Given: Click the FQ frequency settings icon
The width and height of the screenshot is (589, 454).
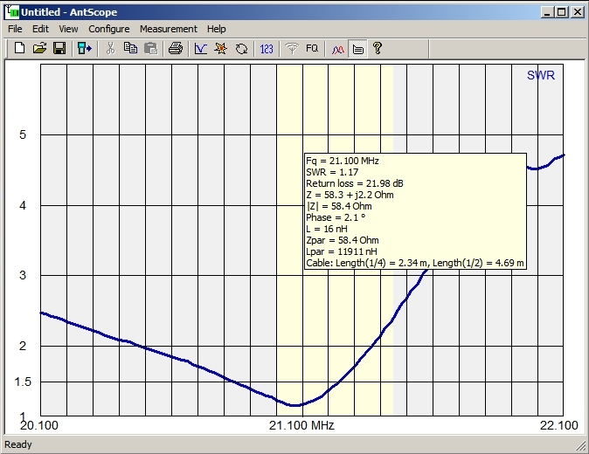Looking at the screenshot, I should [312, 48].
